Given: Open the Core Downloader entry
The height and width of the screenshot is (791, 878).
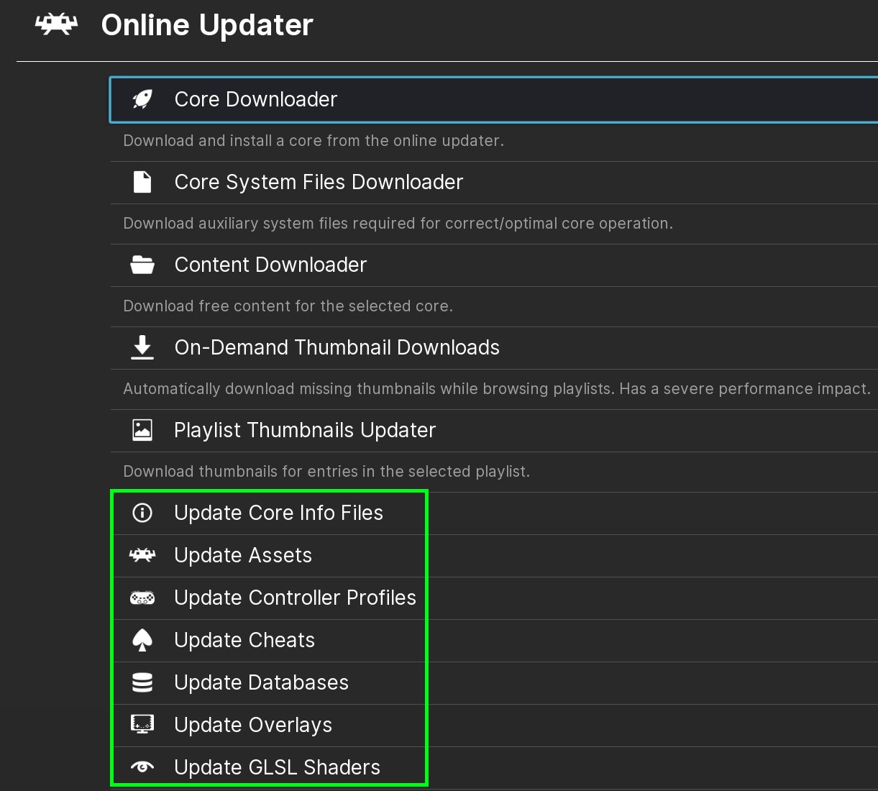Looking at the screenshot, I should (494, 100).
